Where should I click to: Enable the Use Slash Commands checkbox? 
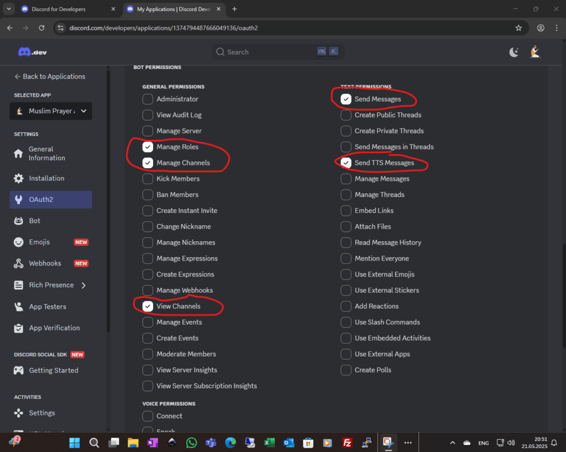[x=346, y=322]
